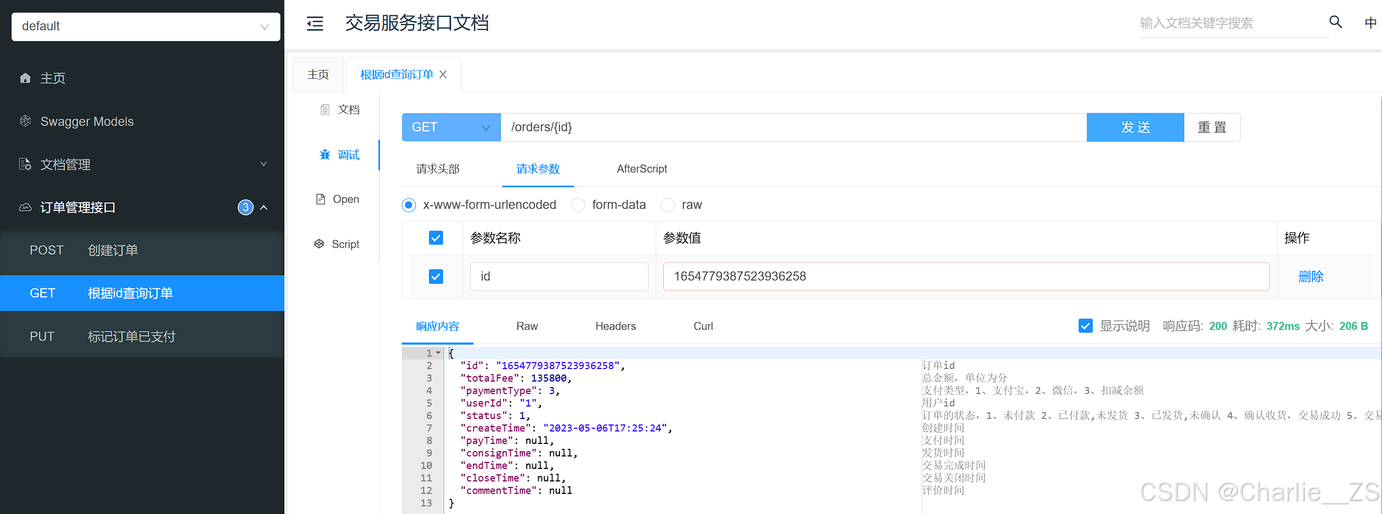Click the badge showing 3
1382x514 pixels.
pyautogui.click(x=246, y=207)
